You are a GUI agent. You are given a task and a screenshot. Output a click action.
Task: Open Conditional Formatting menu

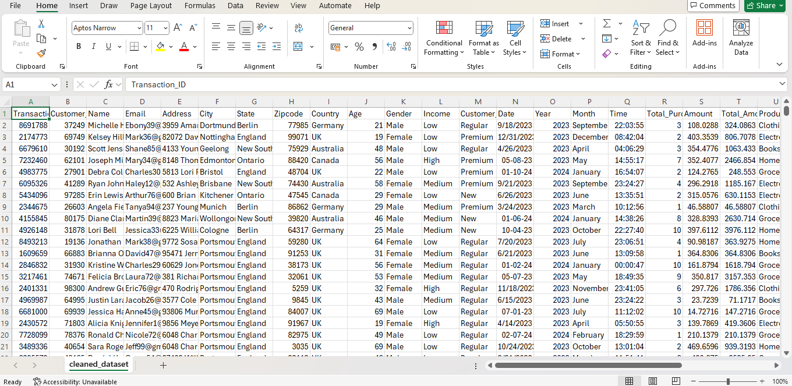tap(444, 38)
